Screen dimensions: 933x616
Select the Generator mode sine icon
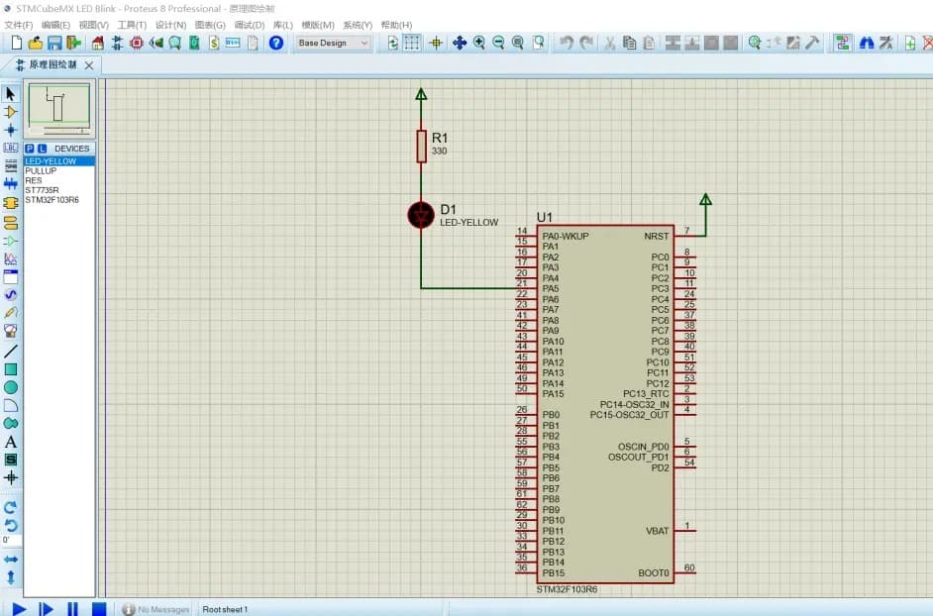(10, 294)
